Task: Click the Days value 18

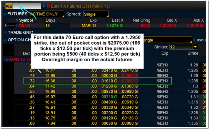Action: click(47, 26)
